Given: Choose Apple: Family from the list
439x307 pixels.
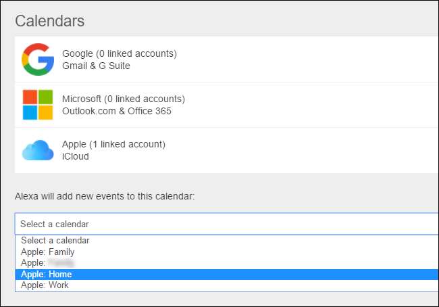Looking at the screenshot, I should [47, 252].
